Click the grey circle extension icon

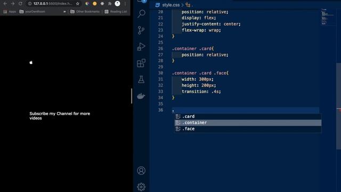tap(102, 4)
